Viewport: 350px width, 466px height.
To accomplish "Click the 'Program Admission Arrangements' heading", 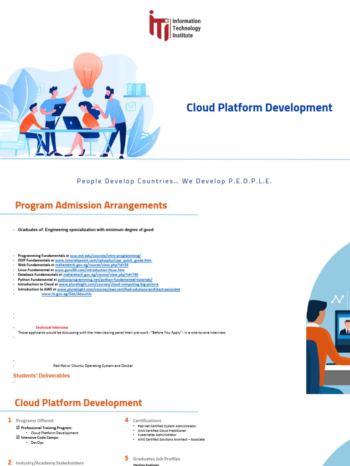I will [91, 205].
